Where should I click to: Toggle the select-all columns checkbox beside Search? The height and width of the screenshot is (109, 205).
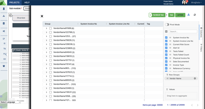(166, 31)
